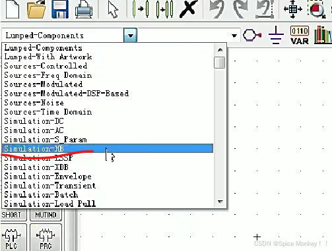
Task: Insert a VAR equation block
Action: (300, 35)
